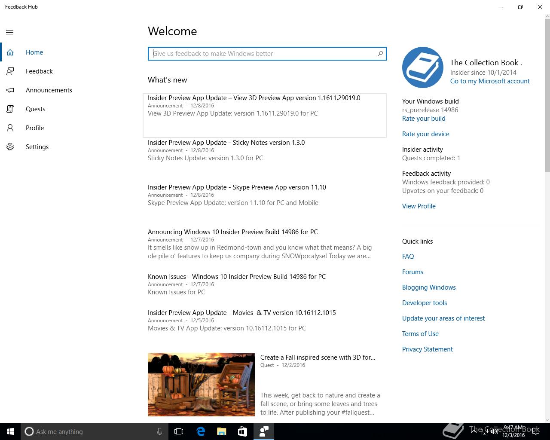Click the Home house icon
The image size is (550, 440).
tap(10, 52)
